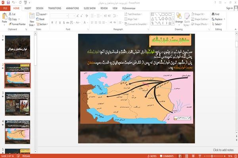Click the Reset slide button
The width and height of the screenshot is (238, 158).
pyautogui.click(x=40, y=19)
